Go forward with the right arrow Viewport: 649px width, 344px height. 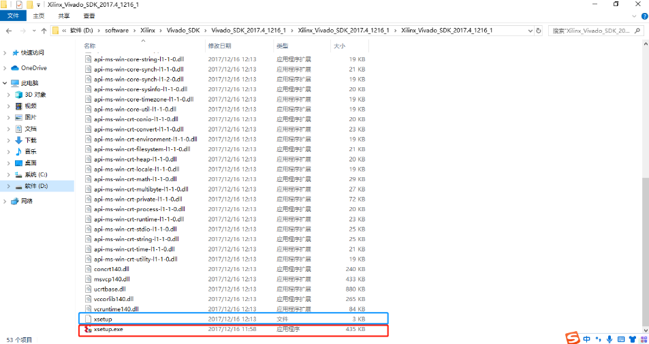click(22, 31)
